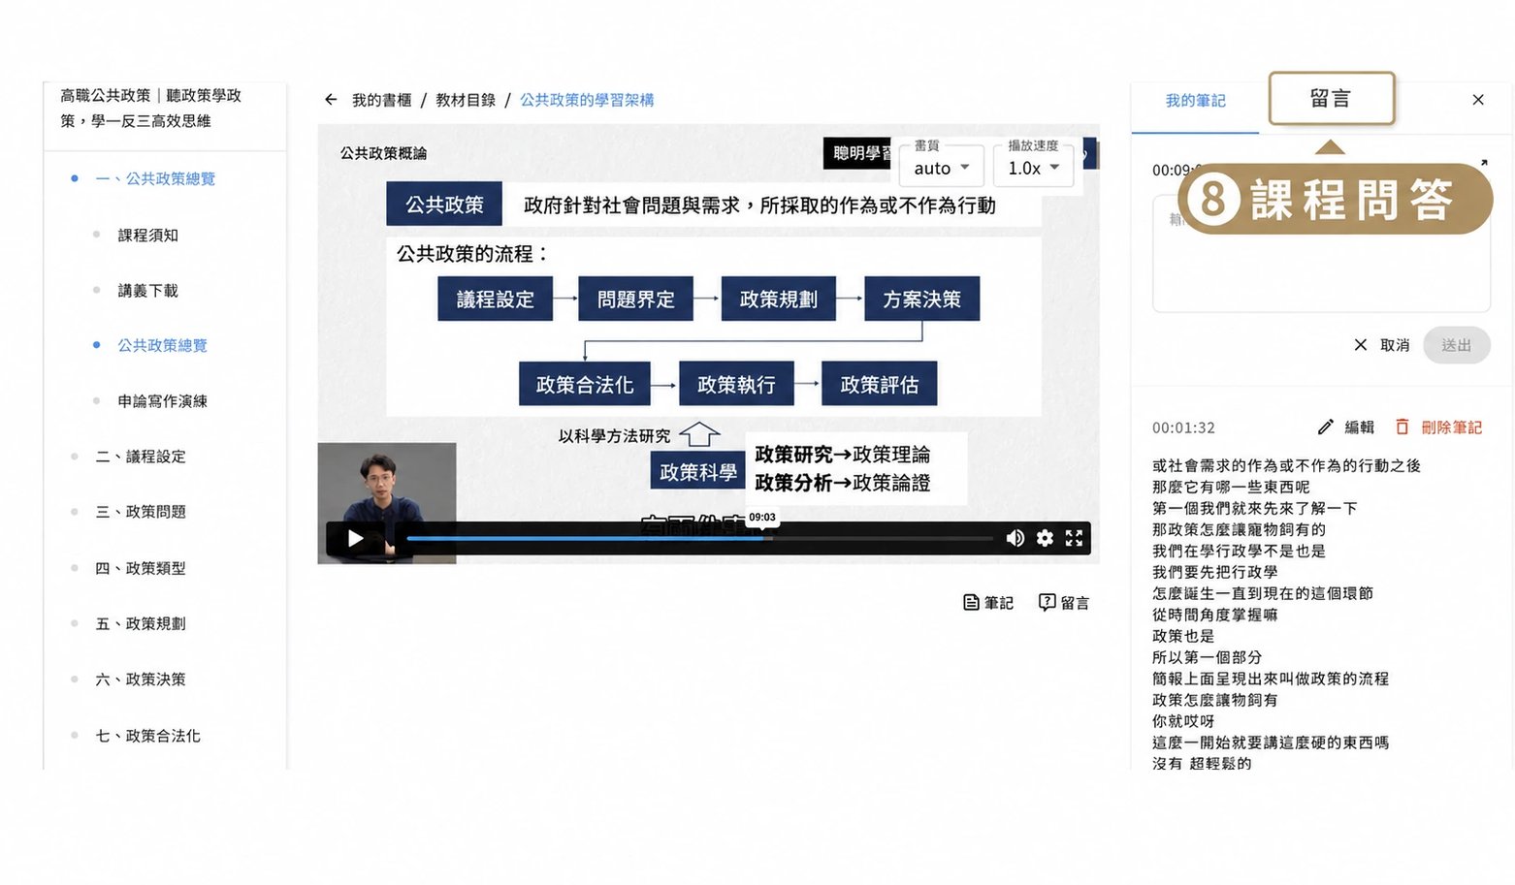
Task: Click the trash 刪除筆記 icon
Action: point(1438,427)
